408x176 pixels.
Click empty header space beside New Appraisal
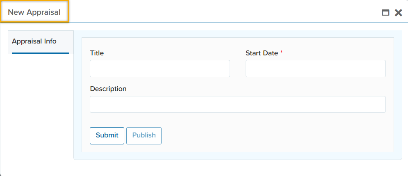coord(221,12)
